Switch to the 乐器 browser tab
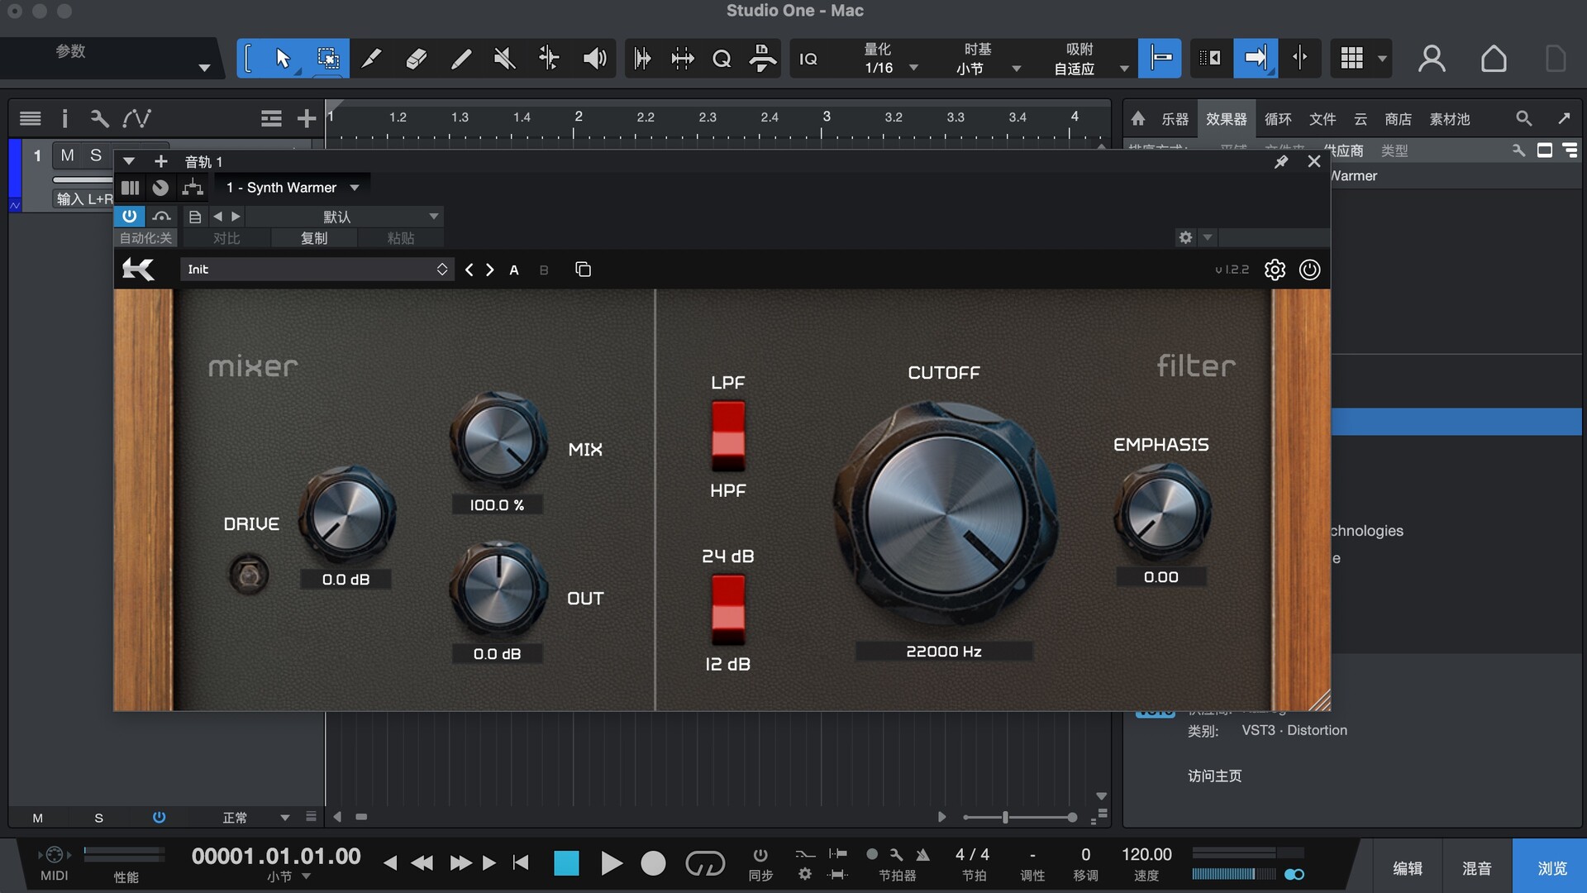Screen dimensions: 1587x893 (1175, 119)
